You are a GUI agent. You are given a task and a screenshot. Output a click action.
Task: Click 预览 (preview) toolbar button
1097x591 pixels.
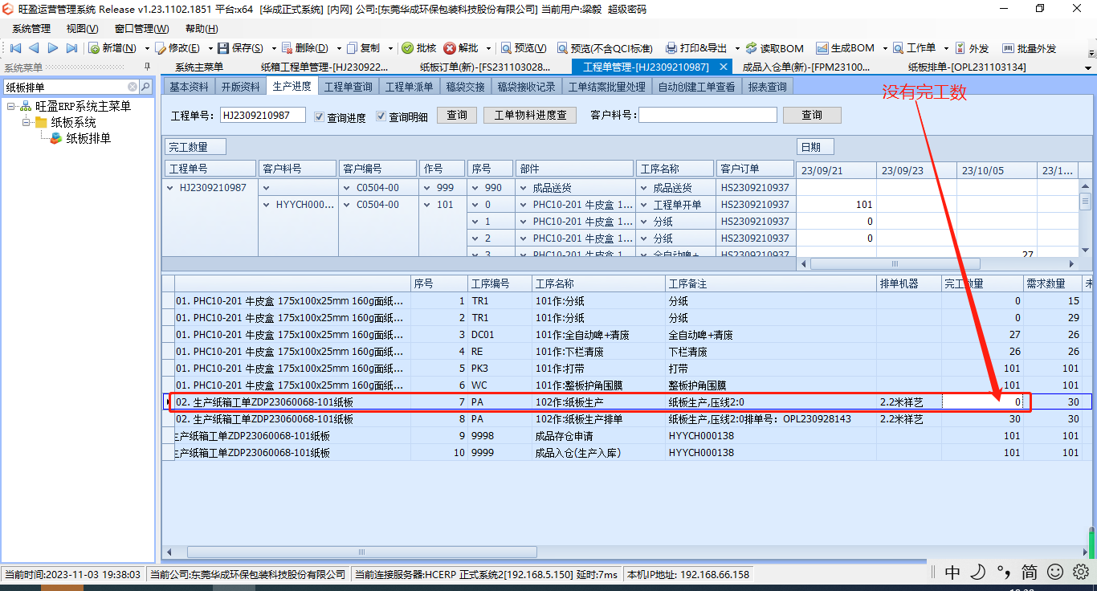pos(524,48)
